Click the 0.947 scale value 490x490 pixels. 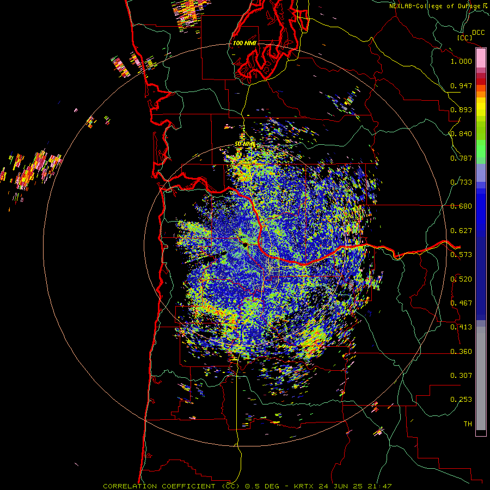[461, 85]
